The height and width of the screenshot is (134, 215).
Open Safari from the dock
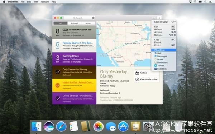(61, 126)
